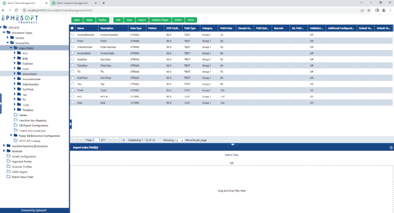
Task: Open the Chrome profile avatar icon
Action: pos(384,10)
